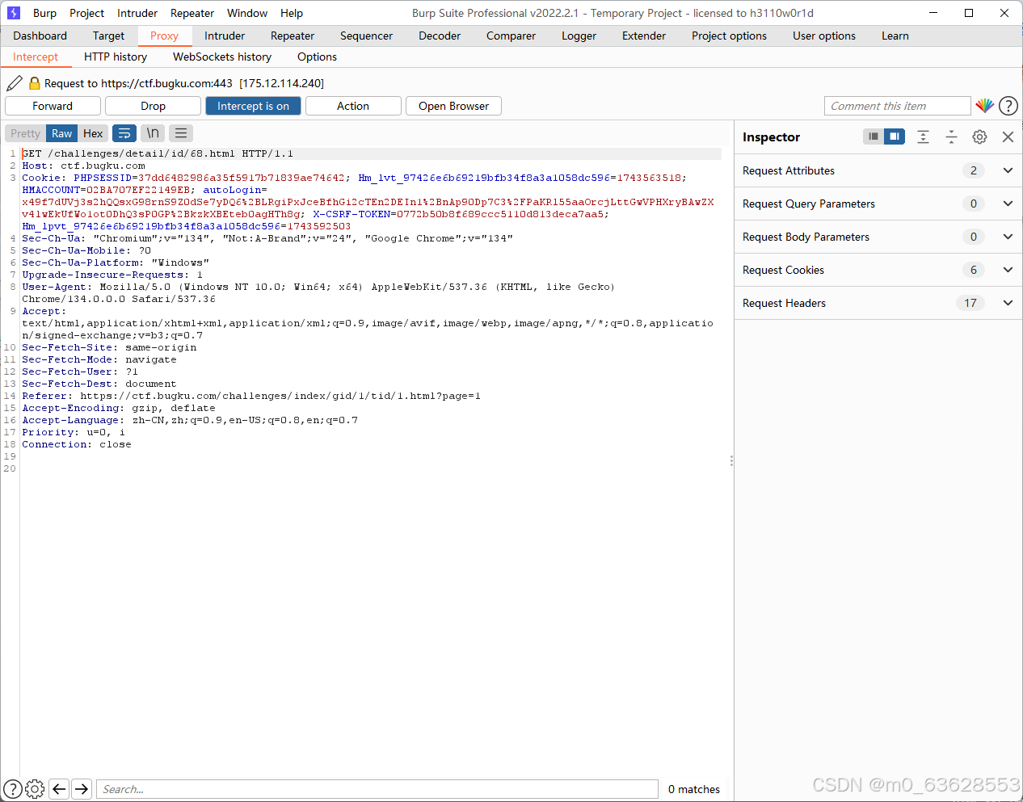This screenshot has width=1023, height=802.
Task: Click the Comment this item field
Action: [x=897, y=106]
